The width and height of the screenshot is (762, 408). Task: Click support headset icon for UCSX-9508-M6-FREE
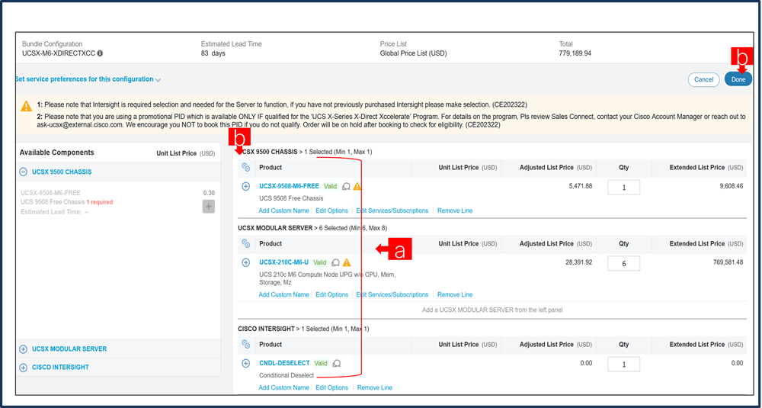(347, 186)
